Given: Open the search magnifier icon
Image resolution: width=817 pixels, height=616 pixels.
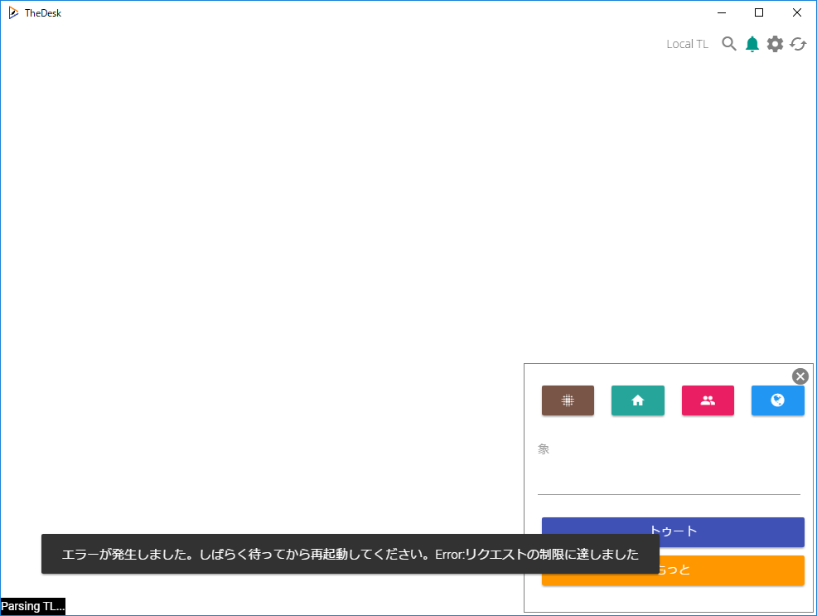Looking at the screenshot, I should 729,44.
